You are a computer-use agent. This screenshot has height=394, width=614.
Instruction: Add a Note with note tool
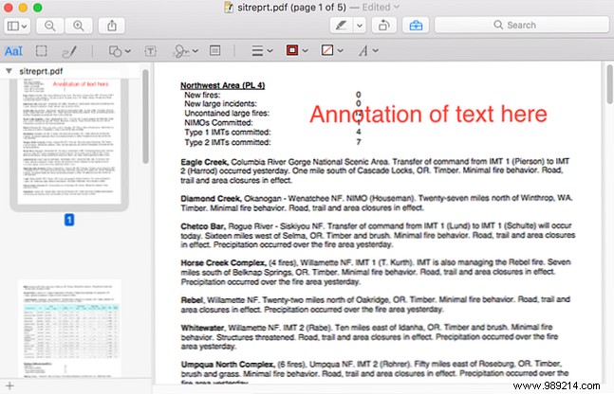(215, 50)
